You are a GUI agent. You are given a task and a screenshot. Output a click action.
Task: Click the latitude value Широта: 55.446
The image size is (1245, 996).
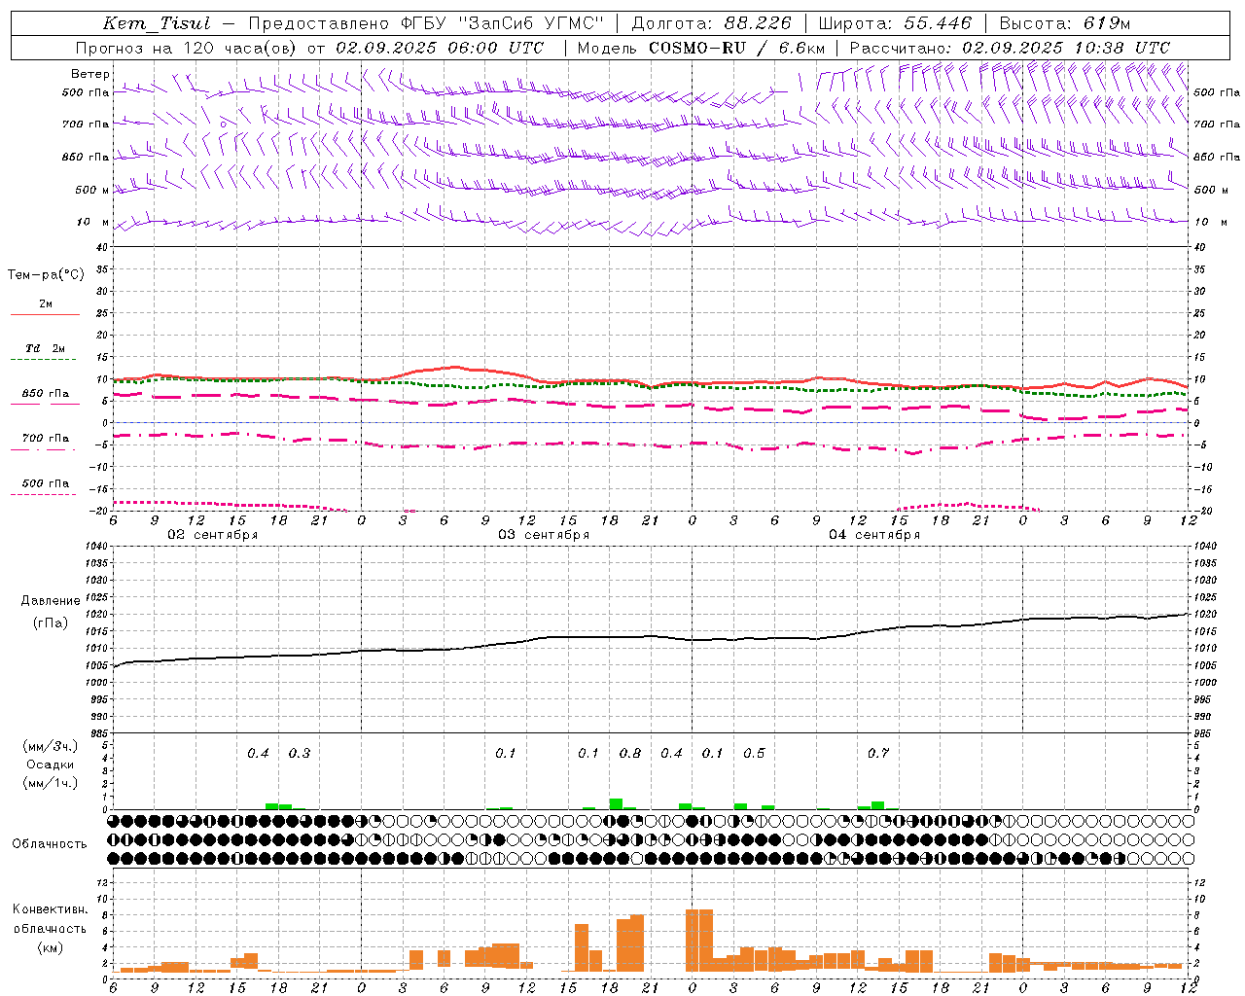click(x=894, y=23)
